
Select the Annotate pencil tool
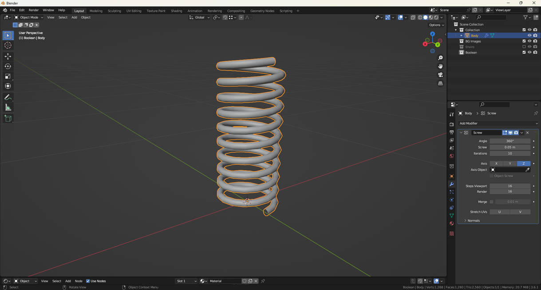click(x=8, y=97)
